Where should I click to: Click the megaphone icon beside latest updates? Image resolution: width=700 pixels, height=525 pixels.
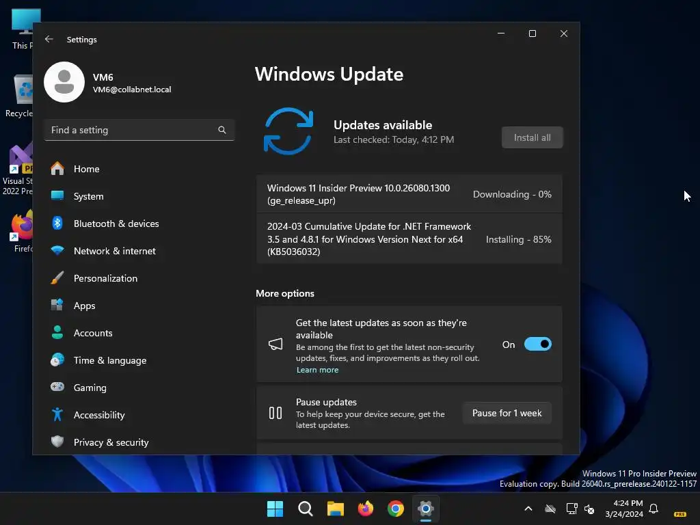[x=275, y=345]
